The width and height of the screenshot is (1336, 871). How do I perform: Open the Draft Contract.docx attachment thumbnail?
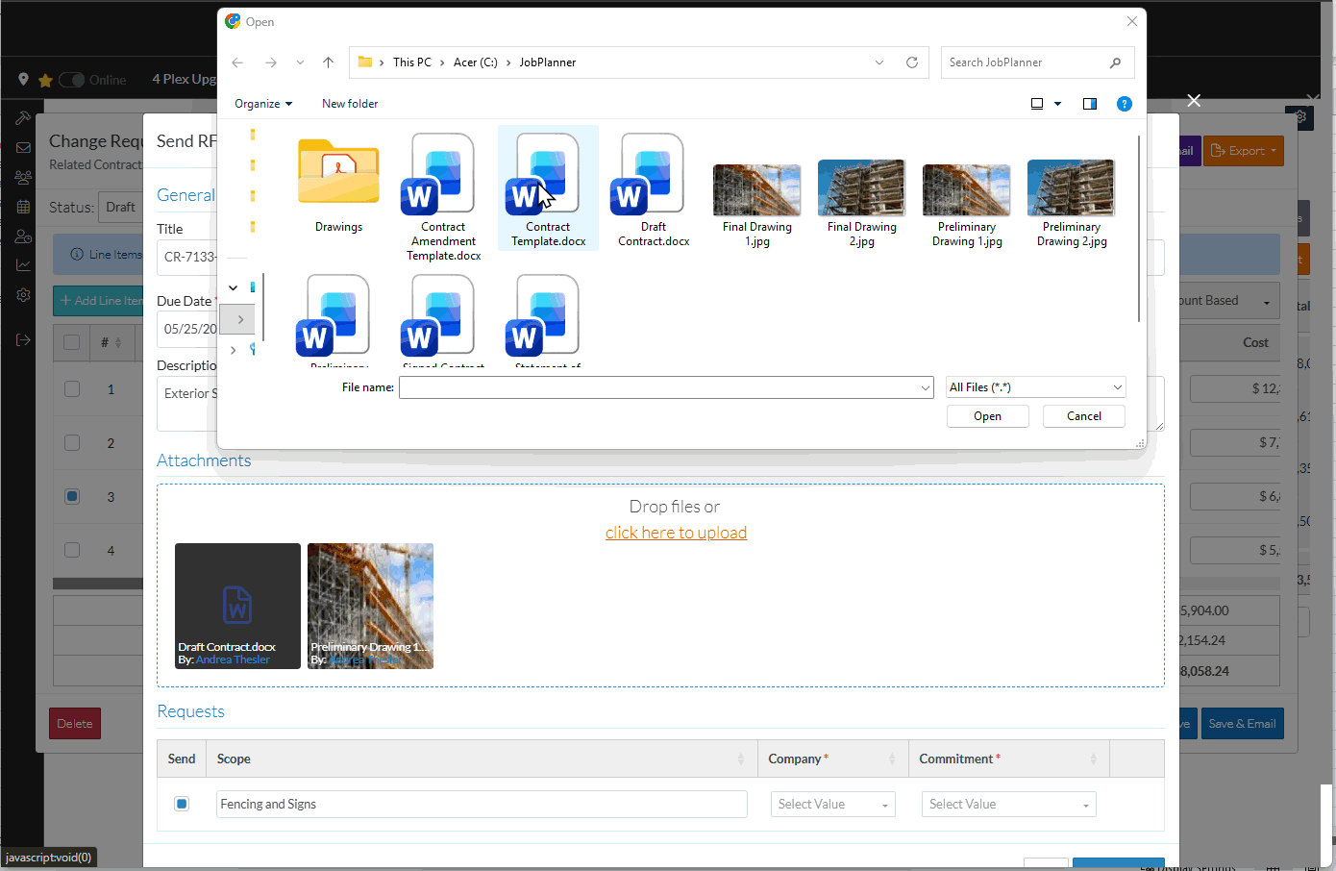pos(237,606)
